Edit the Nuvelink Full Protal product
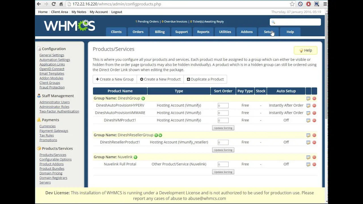The width and height of the screenshot is (363, 204). pos(308,164)
